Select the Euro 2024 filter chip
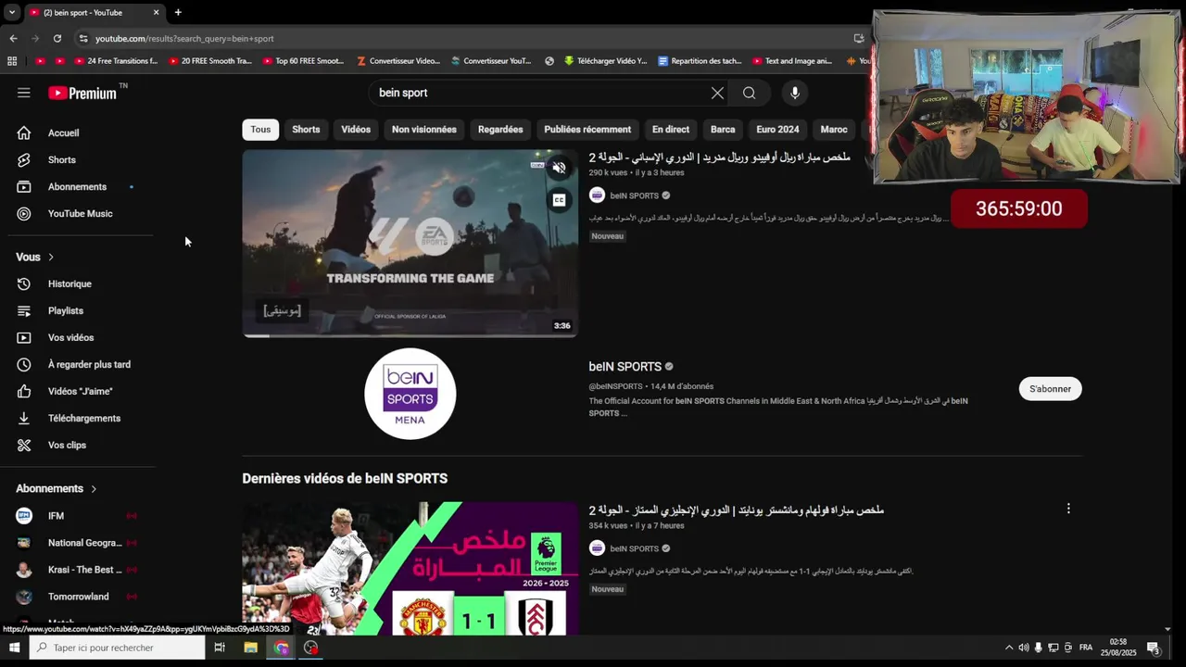Screen dimensions: 1186x667 click(777, 130)
